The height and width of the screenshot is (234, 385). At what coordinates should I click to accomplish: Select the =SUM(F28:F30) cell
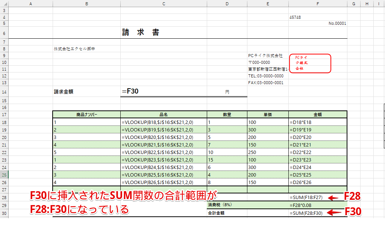click(318, 213)
